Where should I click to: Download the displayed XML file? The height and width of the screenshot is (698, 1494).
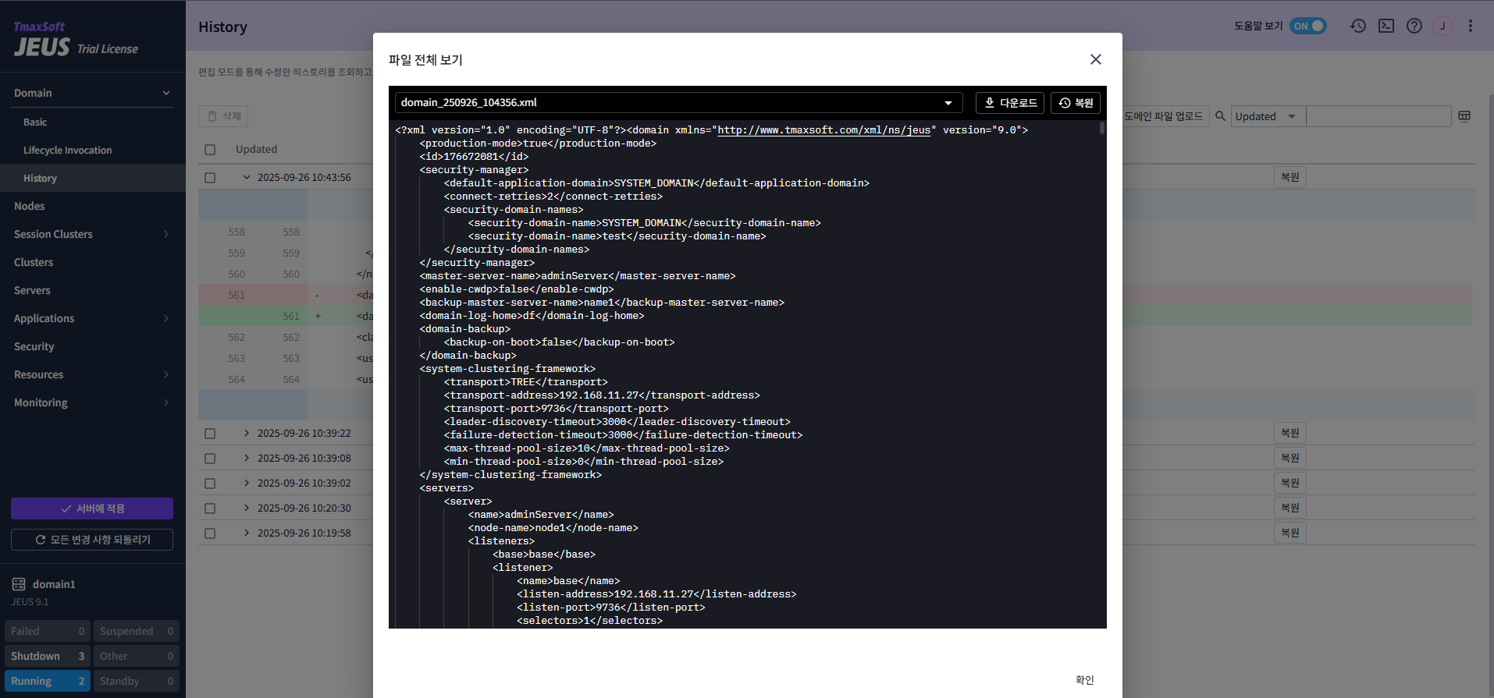tap(1010, 103)
